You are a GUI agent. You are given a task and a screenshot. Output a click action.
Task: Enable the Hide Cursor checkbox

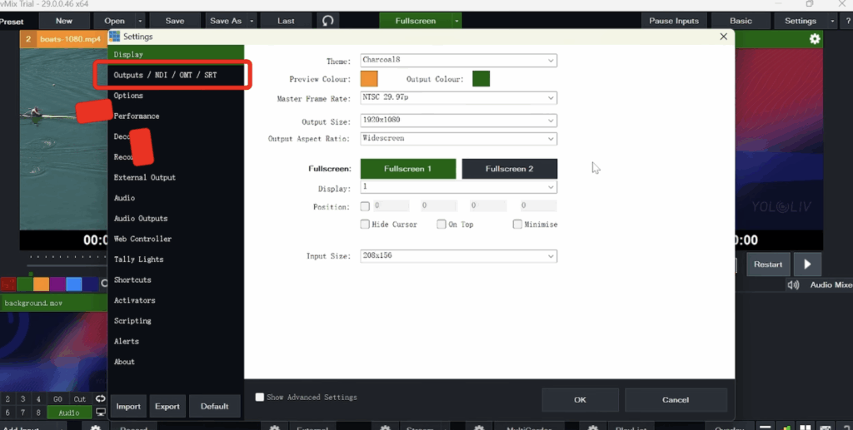point(365,225)
